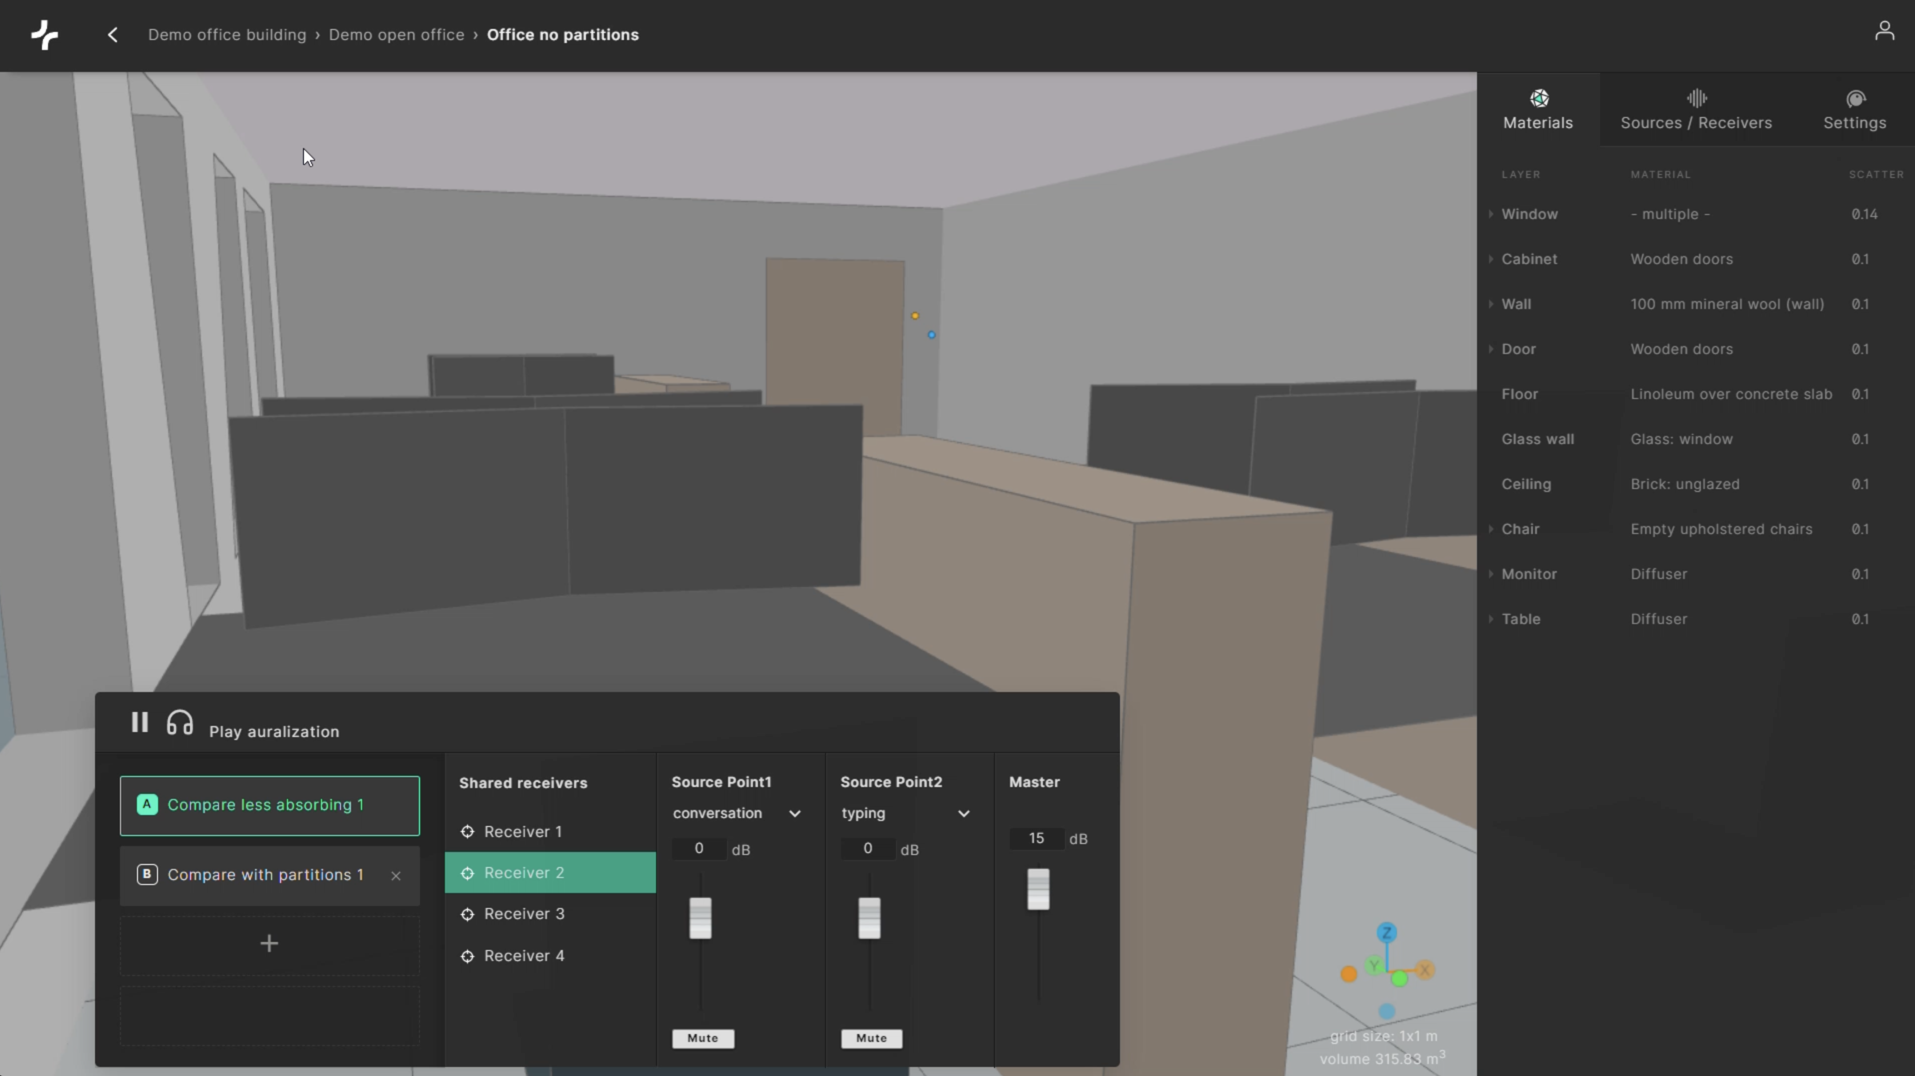Open the conversation sound dropdown
Screen dimensions: 1915x1076
pyautogui.click(x=794, y=813)
